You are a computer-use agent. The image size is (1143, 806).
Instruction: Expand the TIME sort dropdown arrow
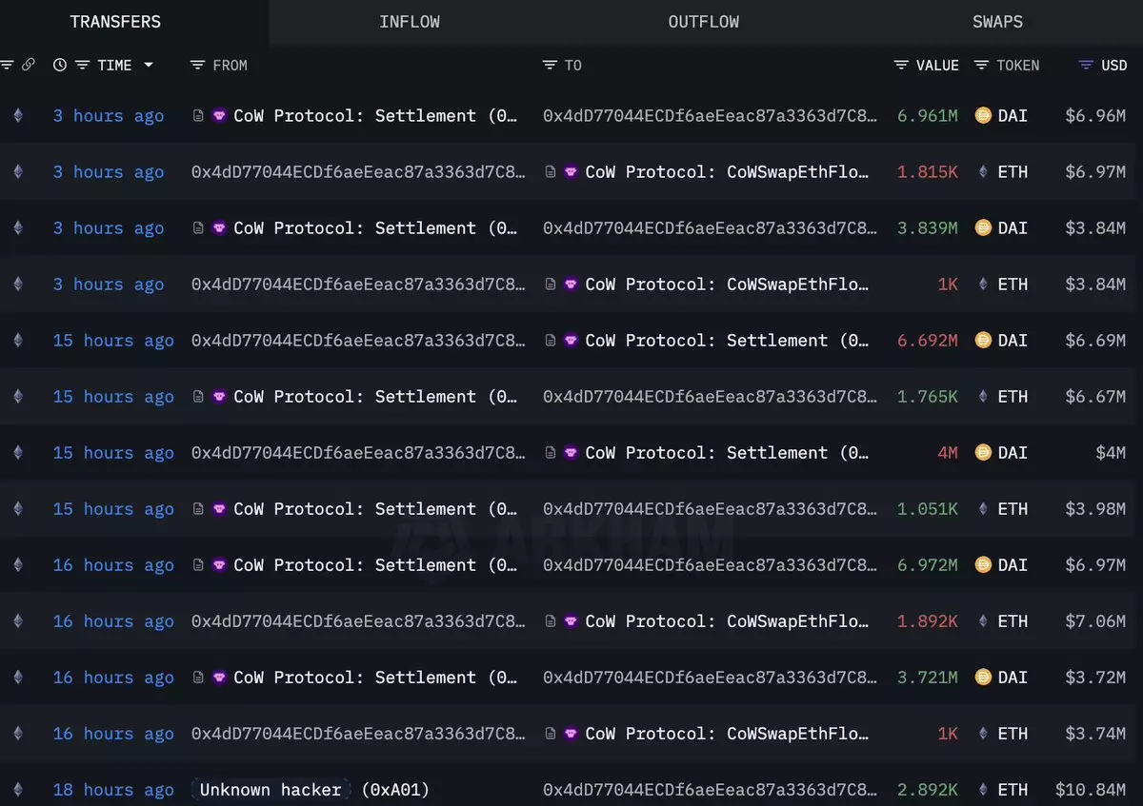149,65
